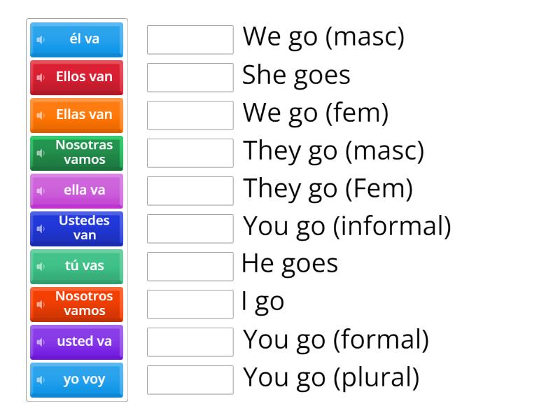Click the answer box beside 'We go (masc)'
This screenshot has height=420, width=560.
pyautogui.click(x=190, y=40)
